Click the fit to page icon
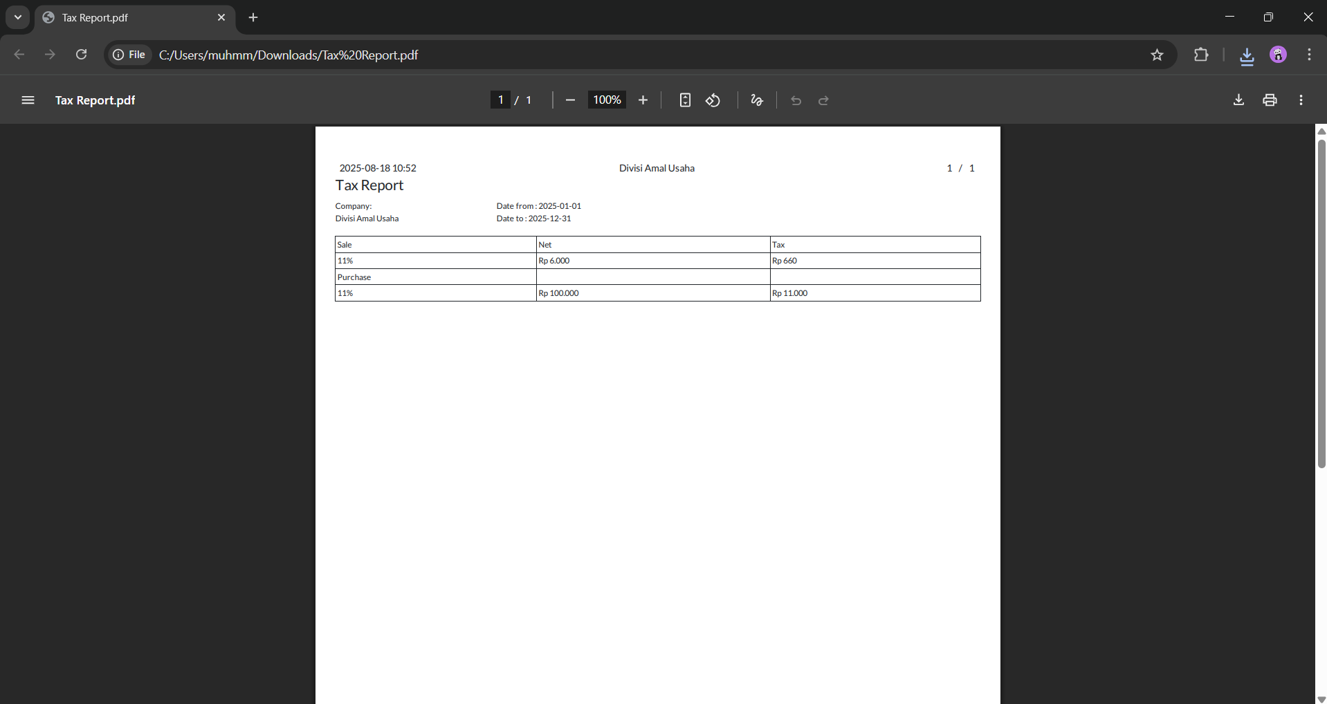1327x704 pixels. tap(684, 100)
